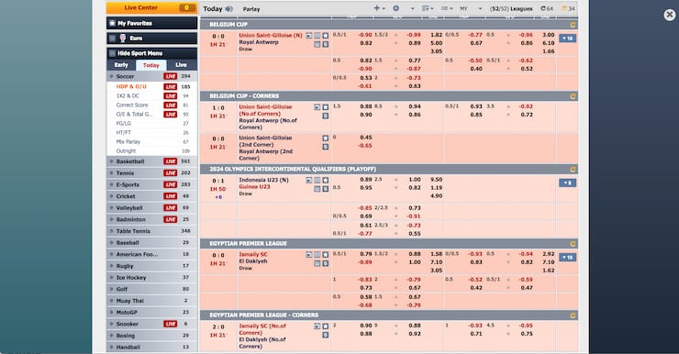Click the refresh counter showing 64
679x354 pixels.
pyautogui.click(x=547, y=8)
